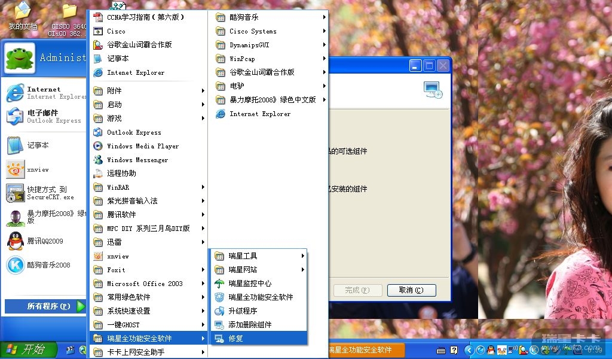This screenshot has height=359, width=612.
Task: Open Outlook Express icon in programs menu
Action: 98,132
